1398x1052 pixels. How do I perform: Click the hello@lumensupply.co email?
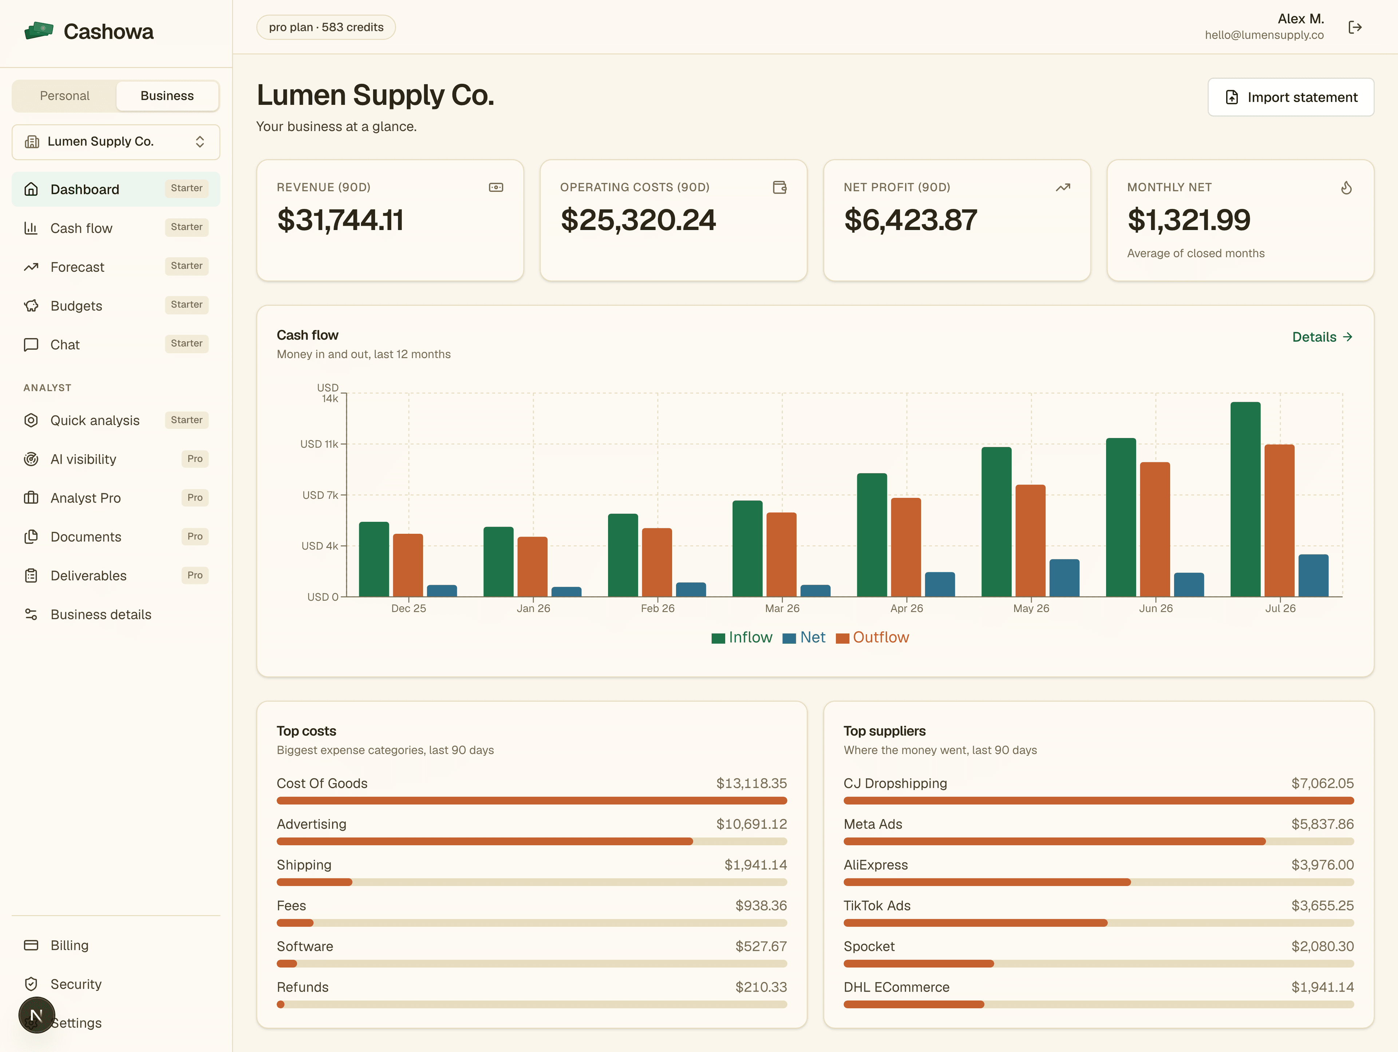[1264, 35]
